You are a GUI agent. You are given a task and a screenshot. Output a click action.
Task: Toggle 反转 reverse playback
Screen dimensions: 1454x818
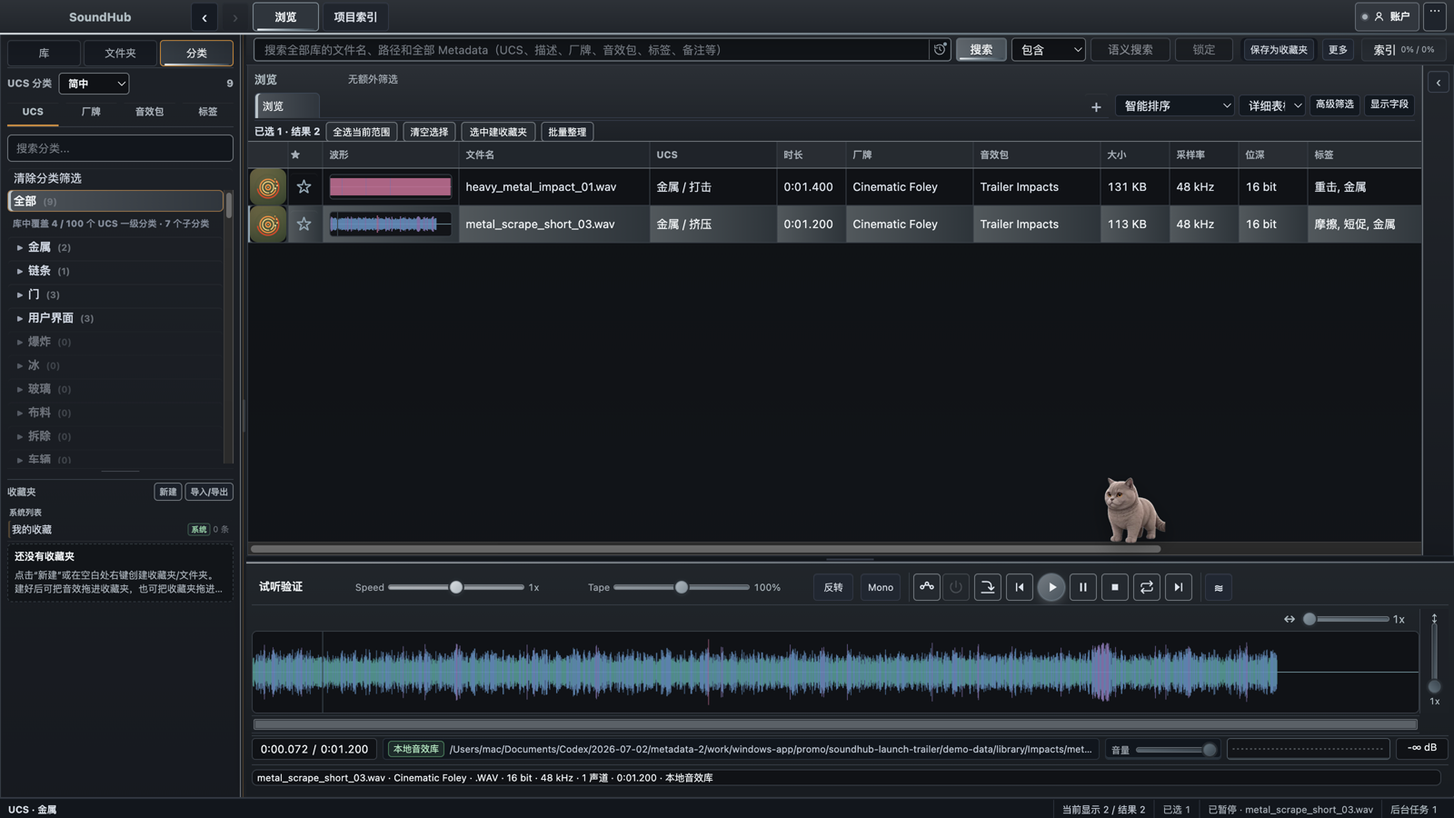(x=833, y=587)
